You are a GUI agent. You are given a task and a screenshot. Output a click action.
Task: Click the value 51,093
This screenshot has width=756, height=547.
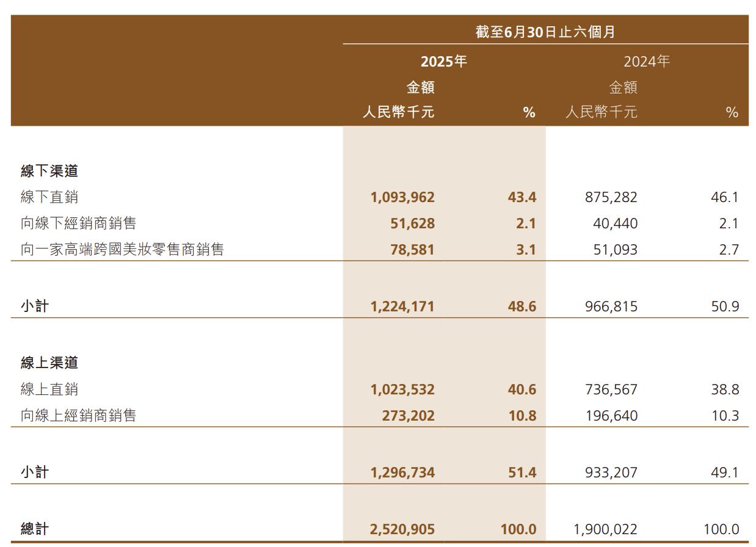[x=616, y=249]
